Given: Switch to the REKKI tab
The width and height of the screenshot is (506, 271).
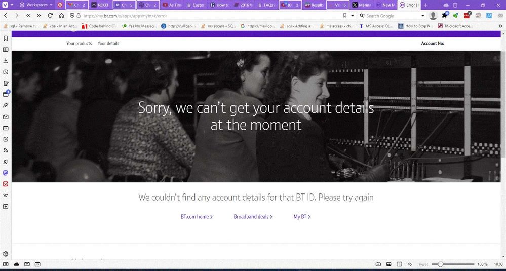Looking at the screenshot, I should pos(100,5).
